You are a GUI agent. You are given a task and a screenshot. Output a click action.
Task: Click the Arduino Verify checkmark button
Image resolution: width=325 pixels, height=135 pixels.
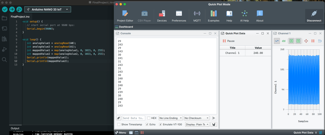(4, 9)
